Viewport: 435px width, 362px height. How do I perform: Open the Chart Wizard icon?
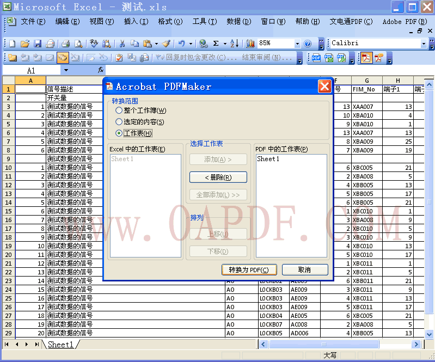pos(250,44)
